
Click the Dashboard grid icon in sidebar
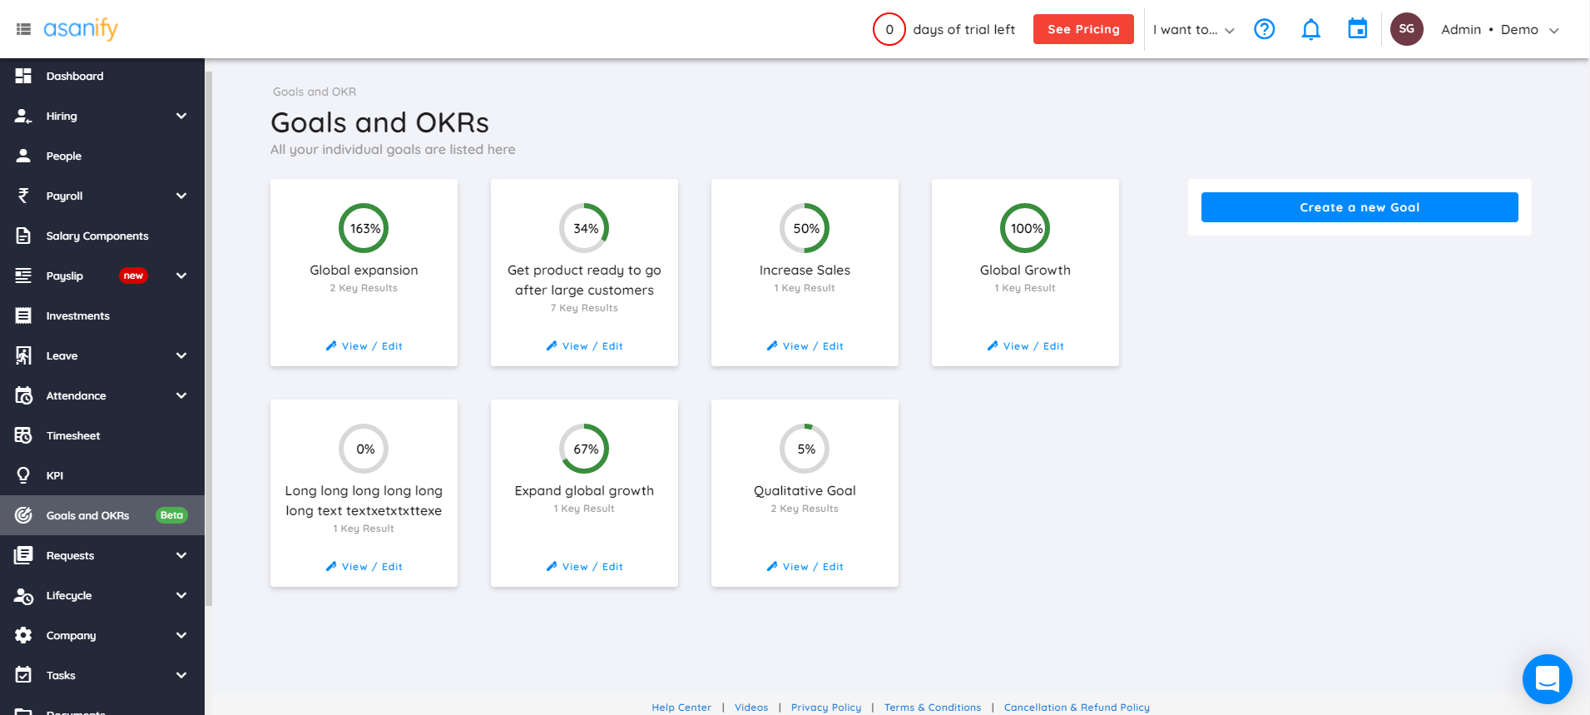(x=23, y=76)
